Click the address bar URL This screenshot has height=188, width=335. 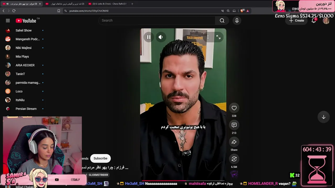pos(89,11)
